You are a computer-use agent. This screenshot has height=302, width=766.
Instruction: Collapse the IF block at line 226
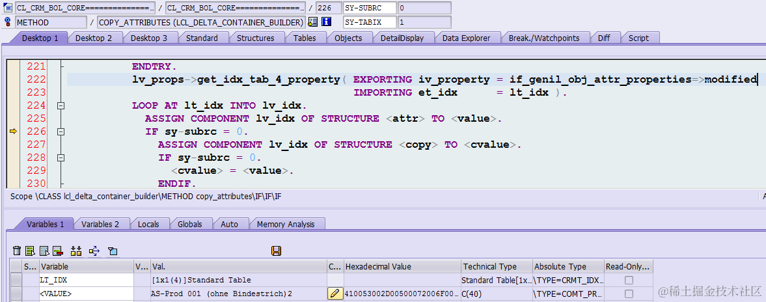pyautogui.click(x=61, y=131)
